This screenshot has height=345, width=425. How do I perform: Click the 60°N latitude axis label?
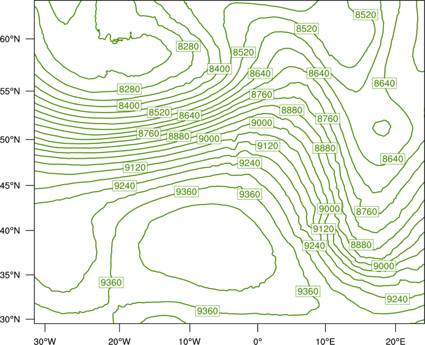pos(10,39)
